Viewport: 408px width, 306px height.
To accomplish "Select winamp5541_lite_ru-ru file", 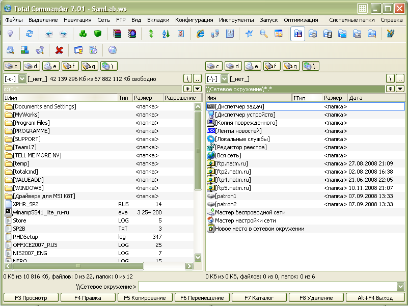I will pyautogui.click(x=99, y=212).
